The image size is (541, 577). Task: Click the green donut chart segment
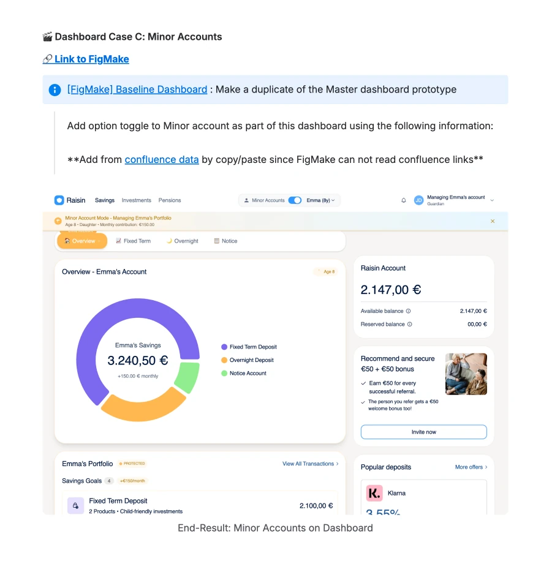189,377
